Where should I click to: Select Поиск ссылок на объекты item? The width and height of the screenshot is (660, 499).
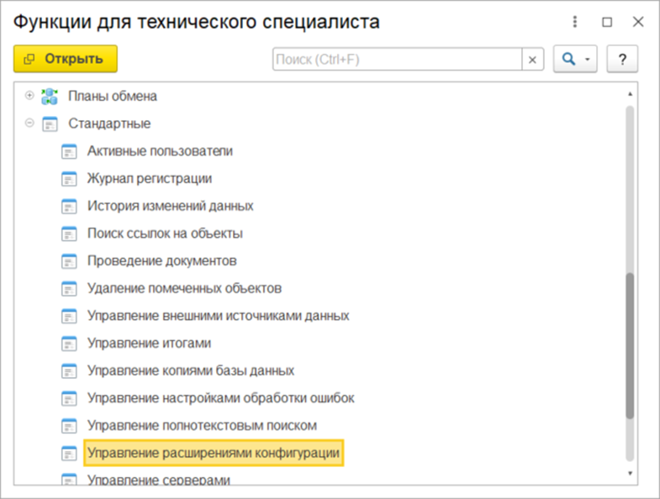click(x=165, y=234)
